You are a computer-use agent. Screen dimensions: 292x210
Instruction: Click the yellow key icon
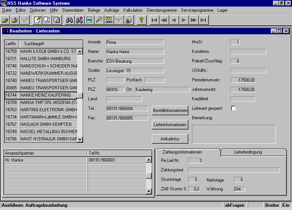point(99,20)
